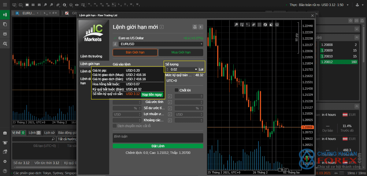This screenshot has width=367, height=176.
Task: Open the Số lượng lot size dropdown
Action: 181,70
